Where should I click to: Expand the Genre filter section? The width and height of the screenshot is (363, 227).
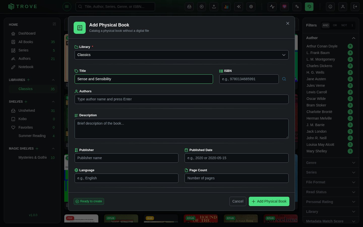click(331, 163)
